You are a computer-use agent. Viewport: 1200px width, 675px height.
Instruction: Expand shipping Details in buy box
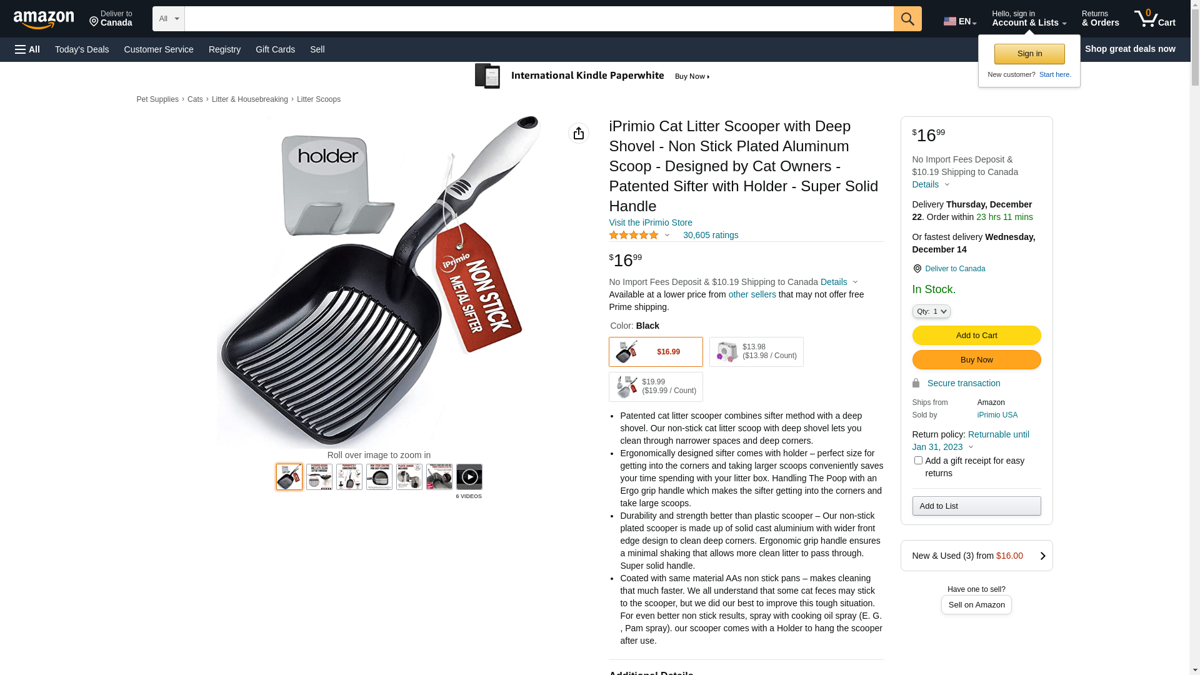[x=931, y=184]
